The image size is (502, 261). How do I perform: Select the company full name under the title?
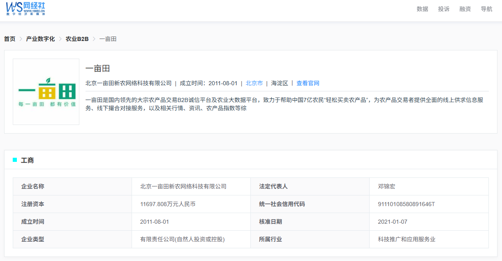129,83
